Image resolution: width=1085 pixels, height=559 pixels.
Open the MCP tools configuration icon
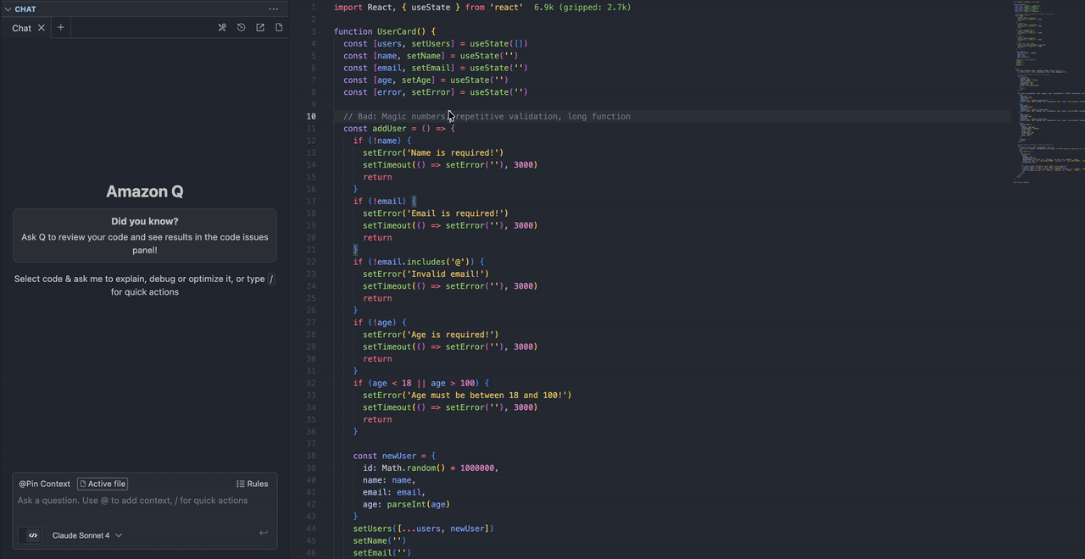[x=222, y=27]
